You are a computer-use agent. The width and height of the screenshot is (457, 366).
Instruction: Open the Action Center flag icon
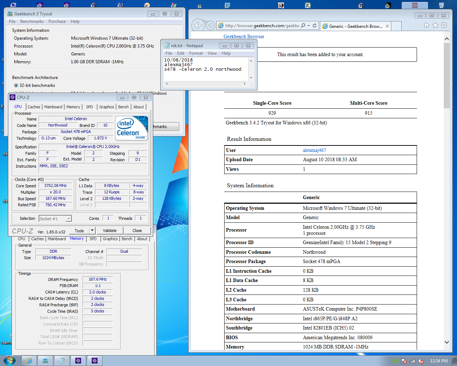click(404, 361)
